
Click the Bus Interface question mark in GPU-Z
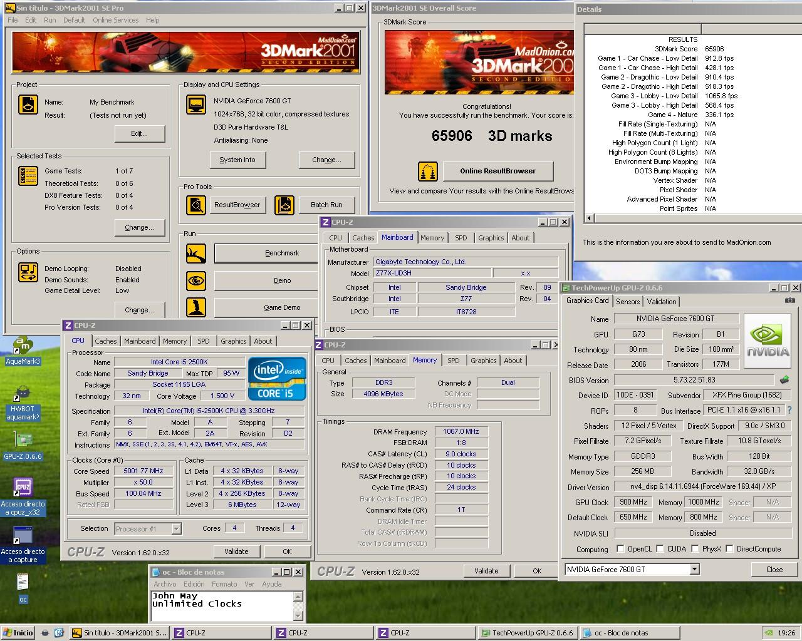click(789, 411)
